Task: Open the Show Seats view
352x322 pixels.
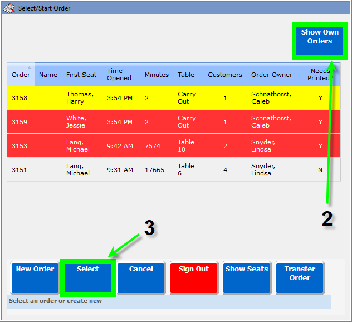Action: (x=247, y=277)
